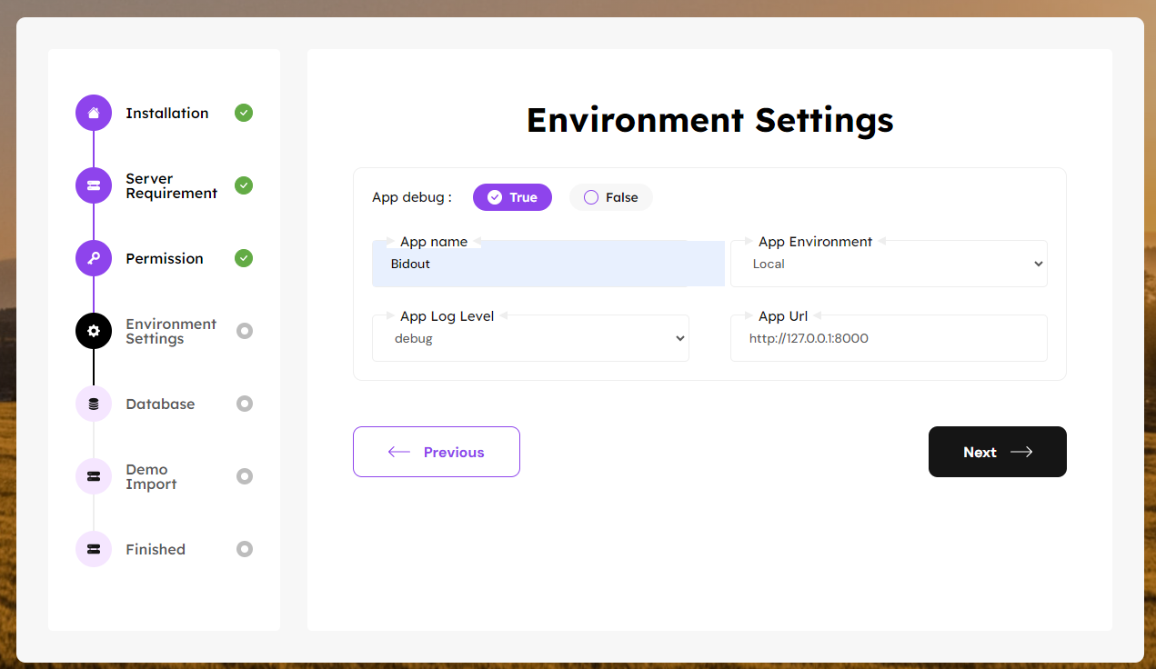
Task: Select the Demo Import step label
Action: click(x=151, y=476)
